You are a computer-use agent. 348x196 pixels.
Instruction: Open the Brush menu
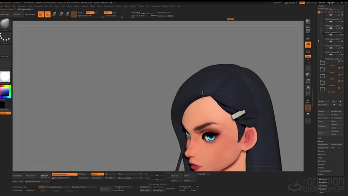pyautogui.click(x=7, y=6)
